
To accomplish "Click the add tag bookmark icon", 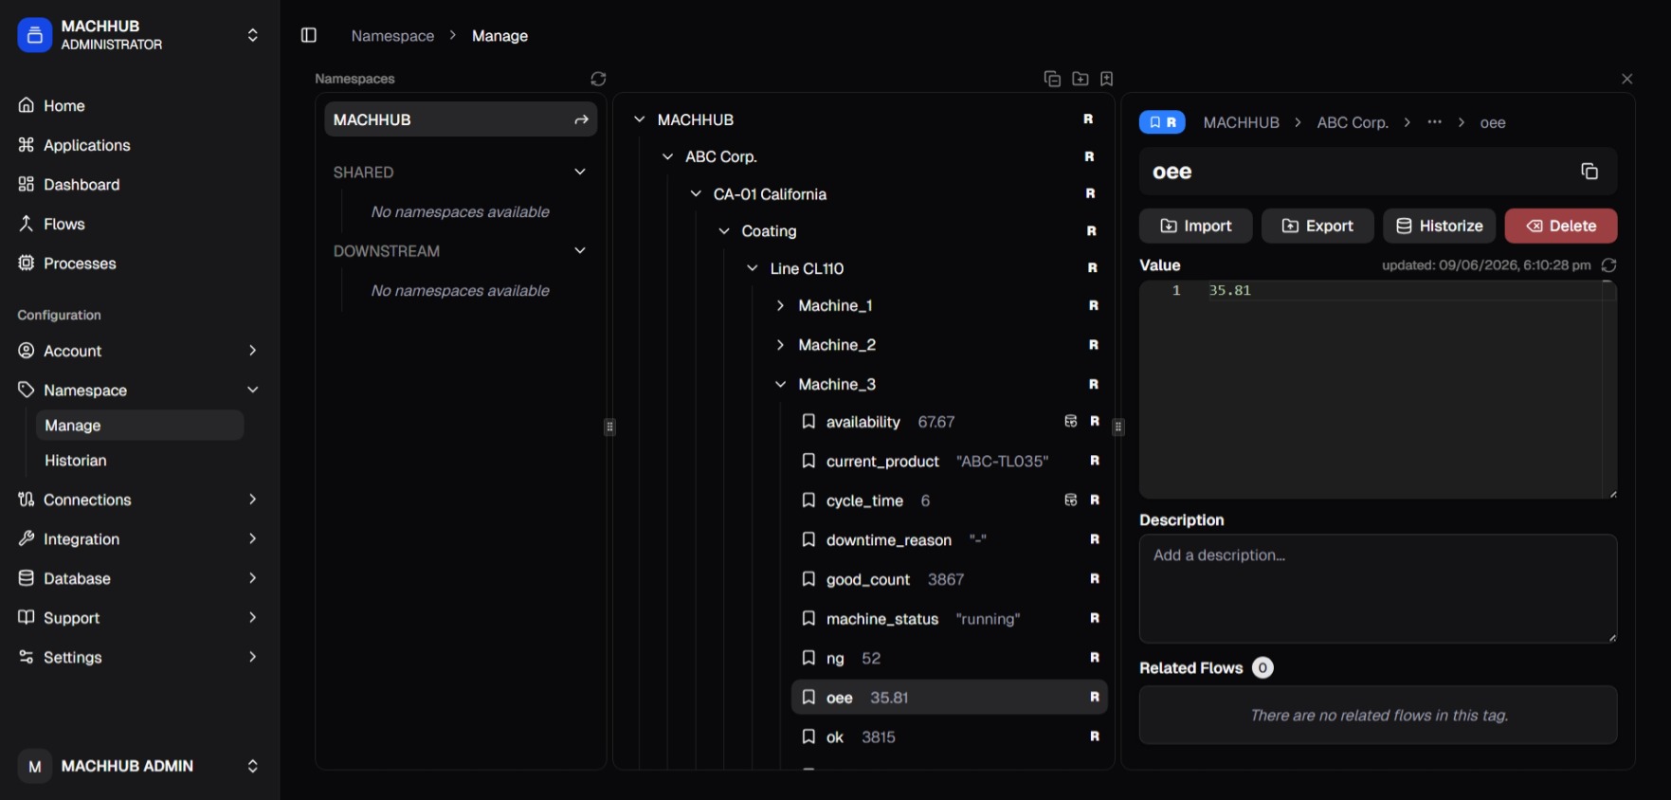I will coord(1106,79).
